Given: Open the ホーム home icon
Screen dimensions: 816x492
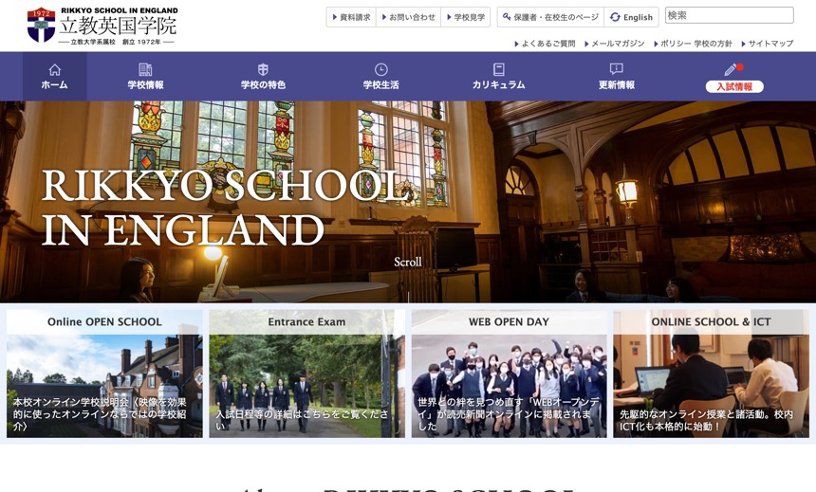Looking at the screenshot, I should 55,70.
